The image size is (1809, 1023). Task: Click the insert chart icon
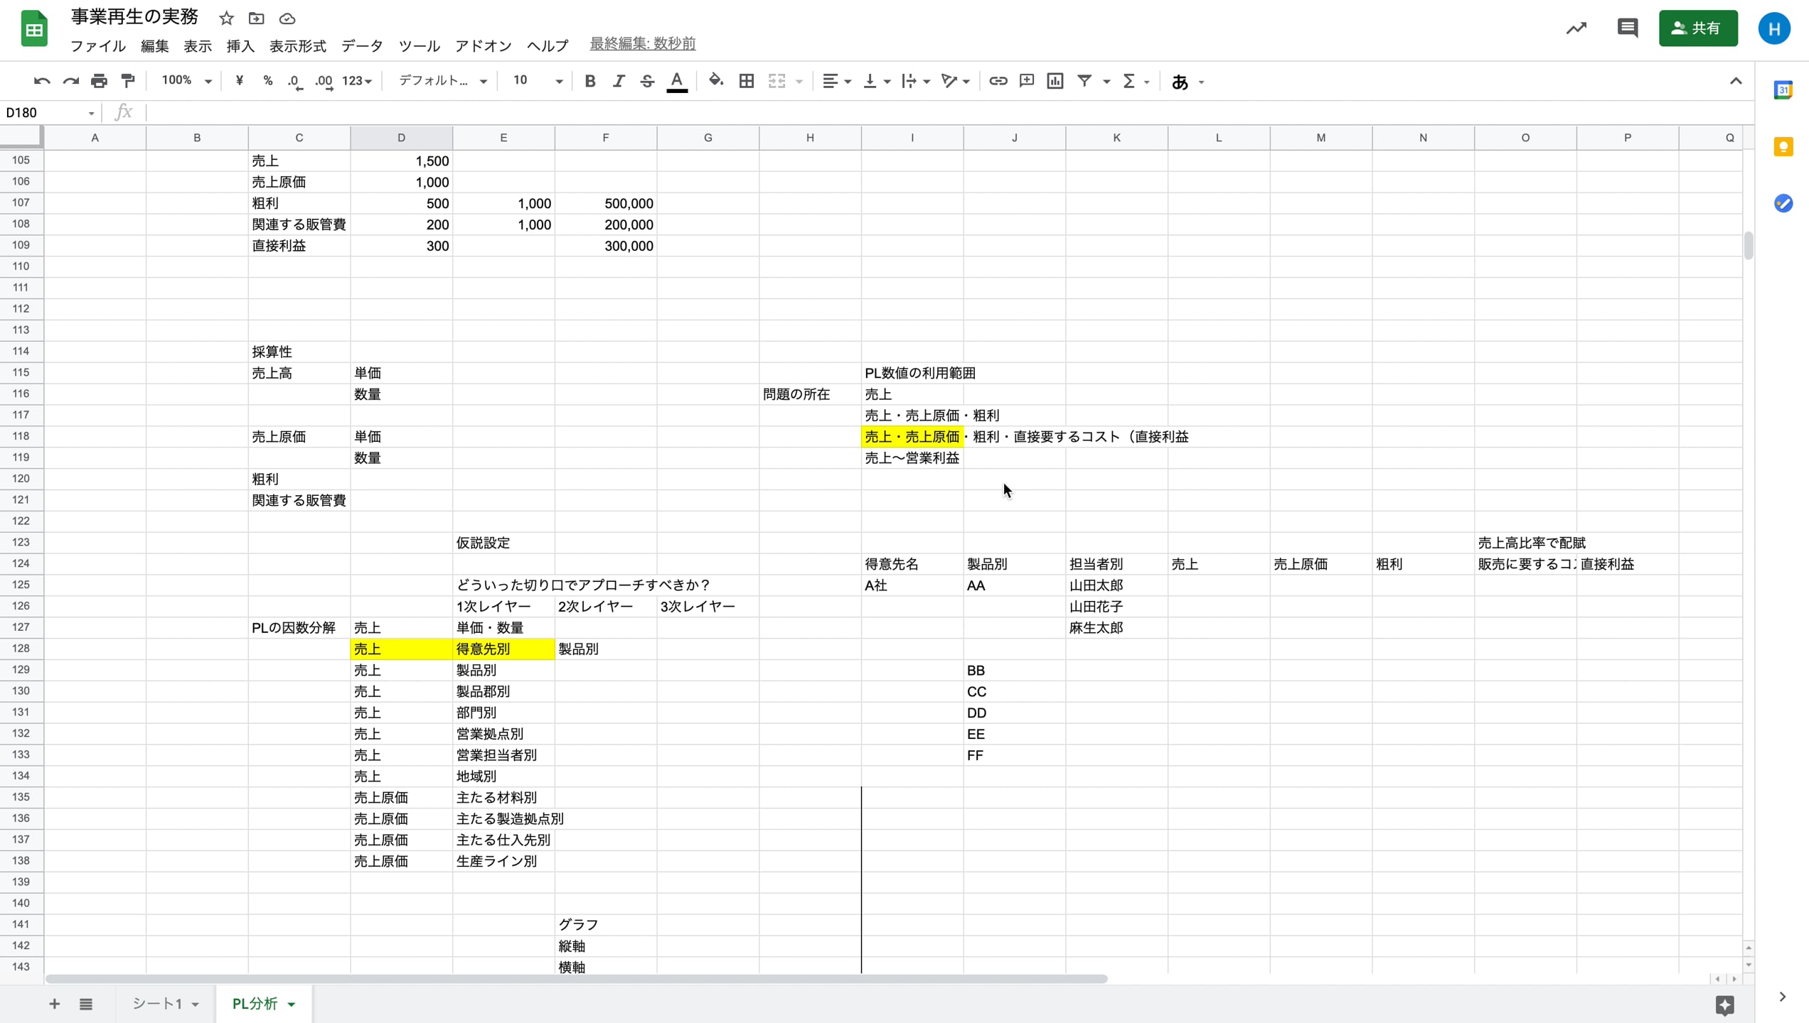1055,81
